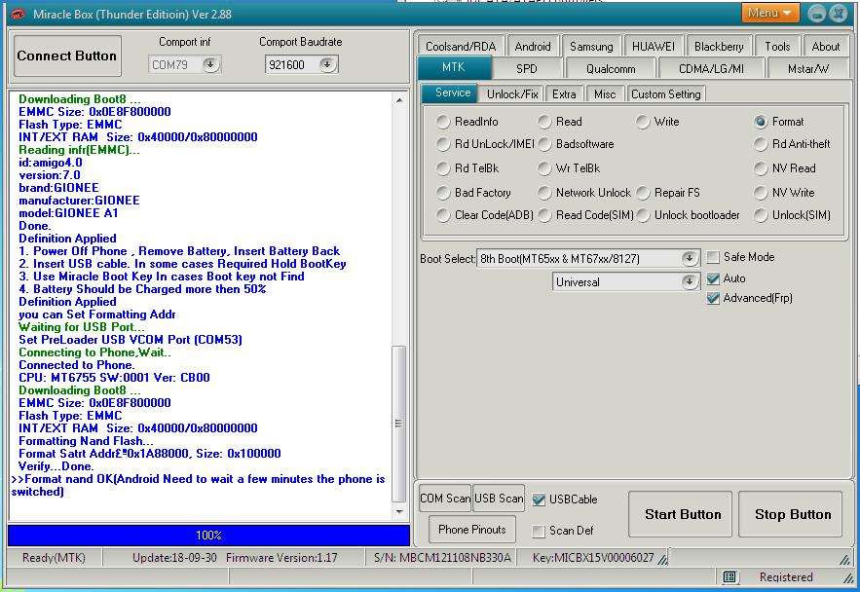This screenshot has width=860, height=592.
Task: Select the SPD tab
Action: (x=527, y=68)
